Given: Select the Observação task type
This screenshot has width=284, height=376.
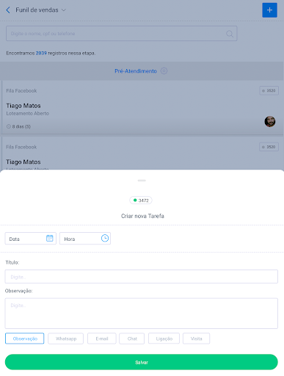Looking at the screenshot, I should [25, 339].
